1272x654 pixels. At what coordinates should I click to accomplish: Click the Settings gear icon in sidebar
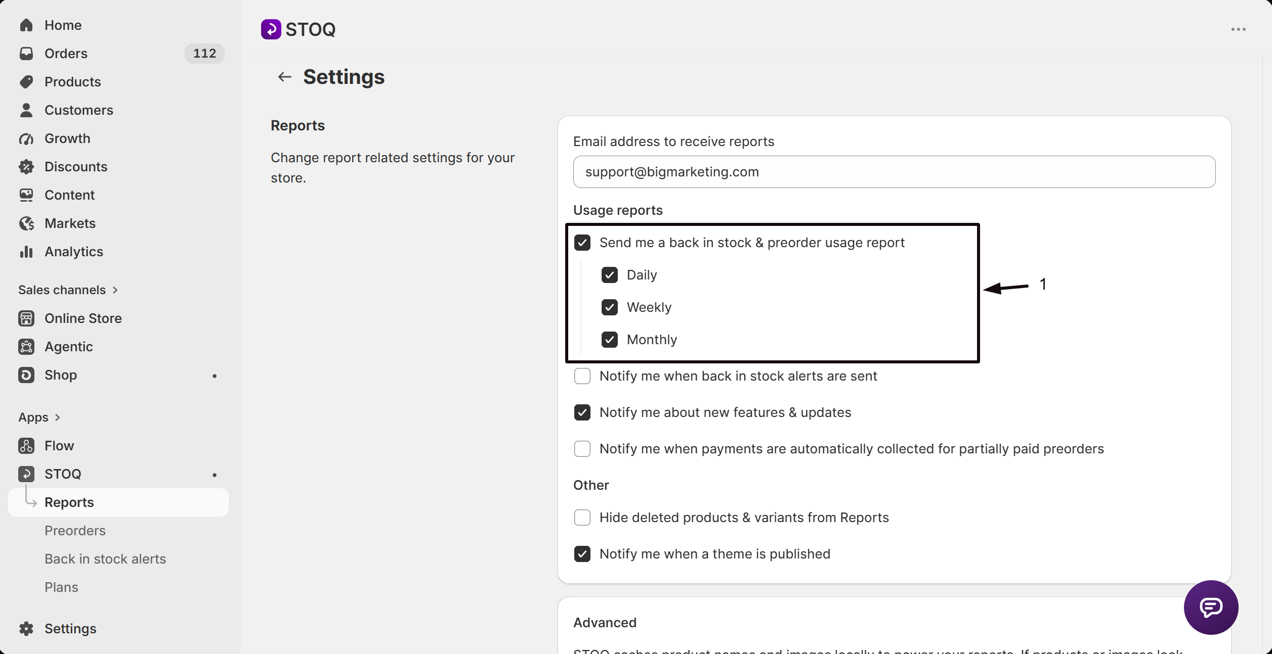26,629
